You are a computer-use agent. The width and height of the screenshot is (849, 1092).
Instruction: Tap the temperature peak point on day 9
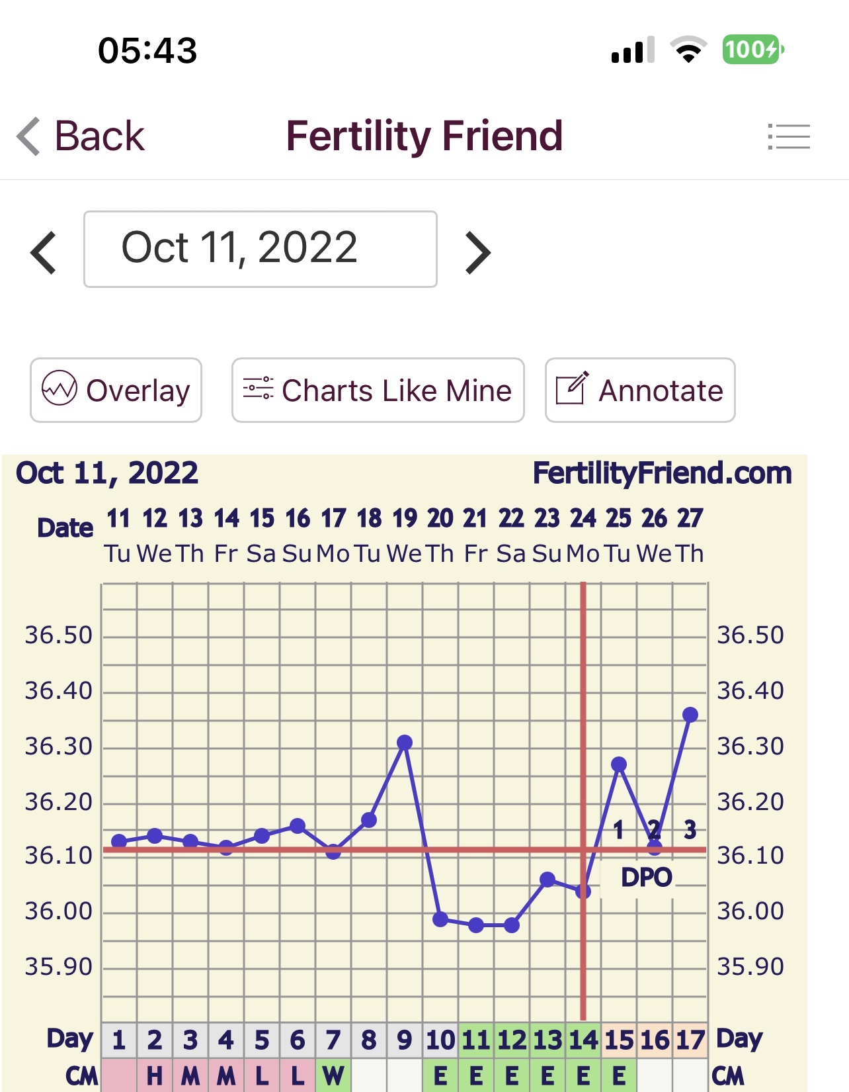coord(405,743)
